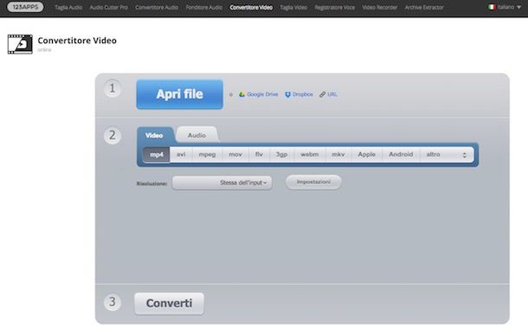Click the Google Drive icon
The image size is (528, 335).
(x=241, y=94)
